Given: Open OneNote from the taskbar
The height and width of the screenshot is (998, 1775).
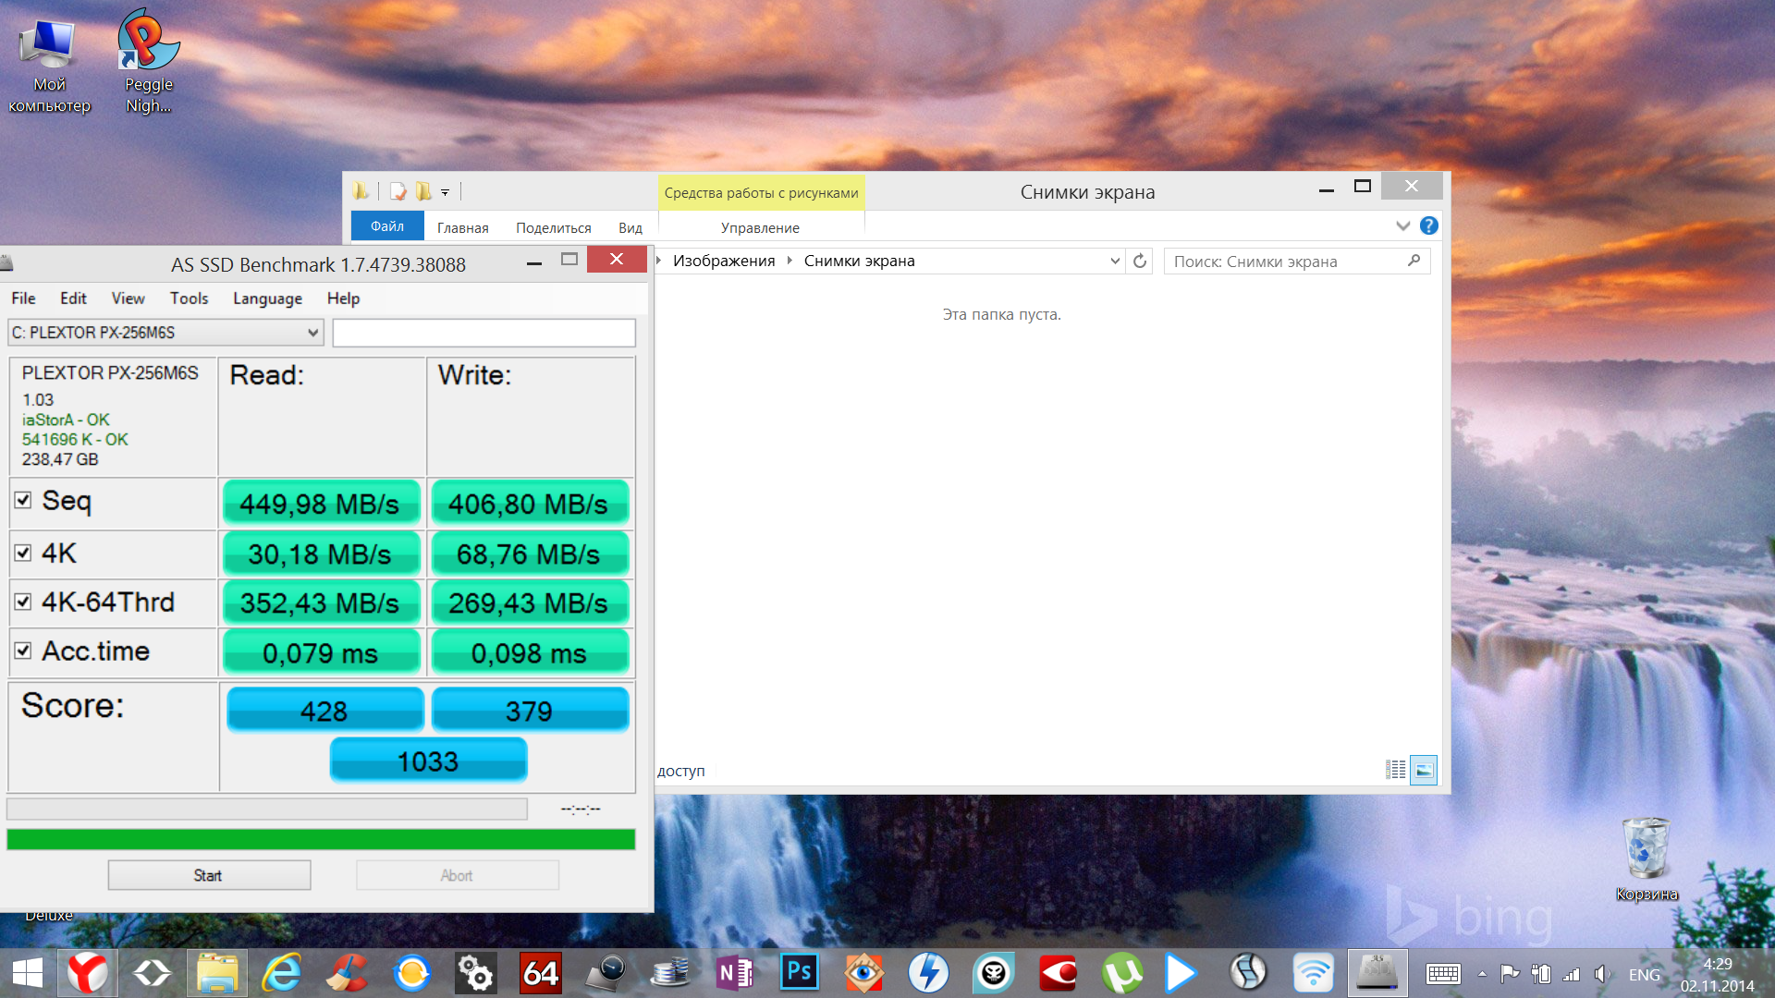Looking at the screenshot, I should tap(735, 973).
